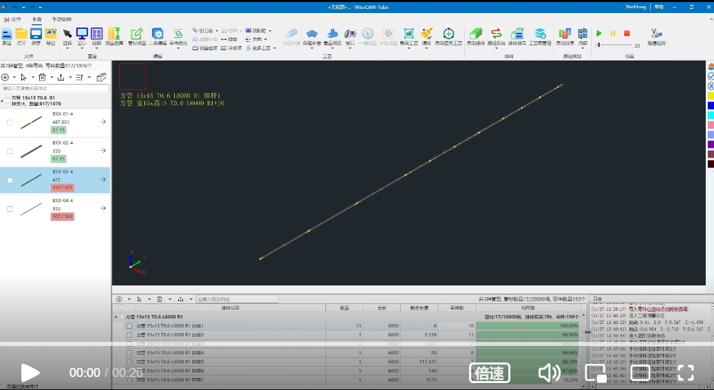This screenshot has height=390, width=714.
Task: Expand the 更多工艺 dropdown
Action: pos(262,48)
